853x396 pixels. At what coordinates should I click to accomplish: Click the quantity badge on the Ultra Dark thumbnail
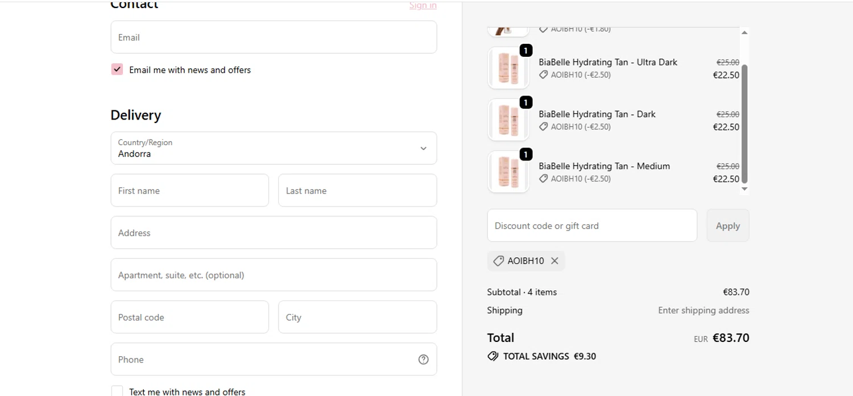click(526, 51)
